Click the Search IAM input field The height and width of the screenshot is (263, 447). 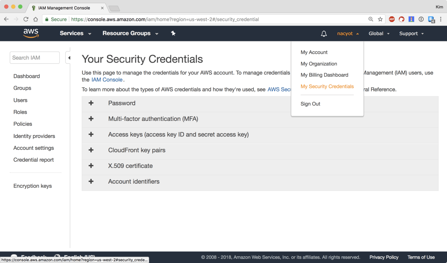tap(35, 58)
